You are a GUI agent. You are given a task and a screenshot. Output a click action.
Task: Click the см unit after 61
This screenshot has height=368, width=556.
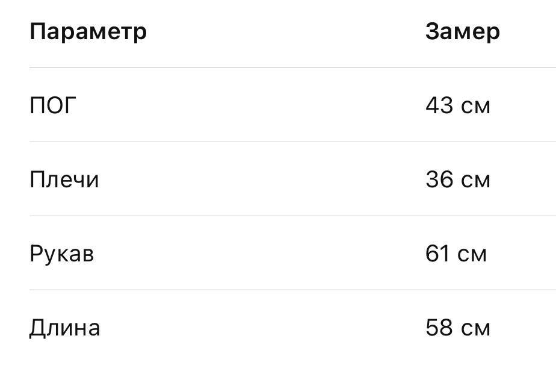472,255
